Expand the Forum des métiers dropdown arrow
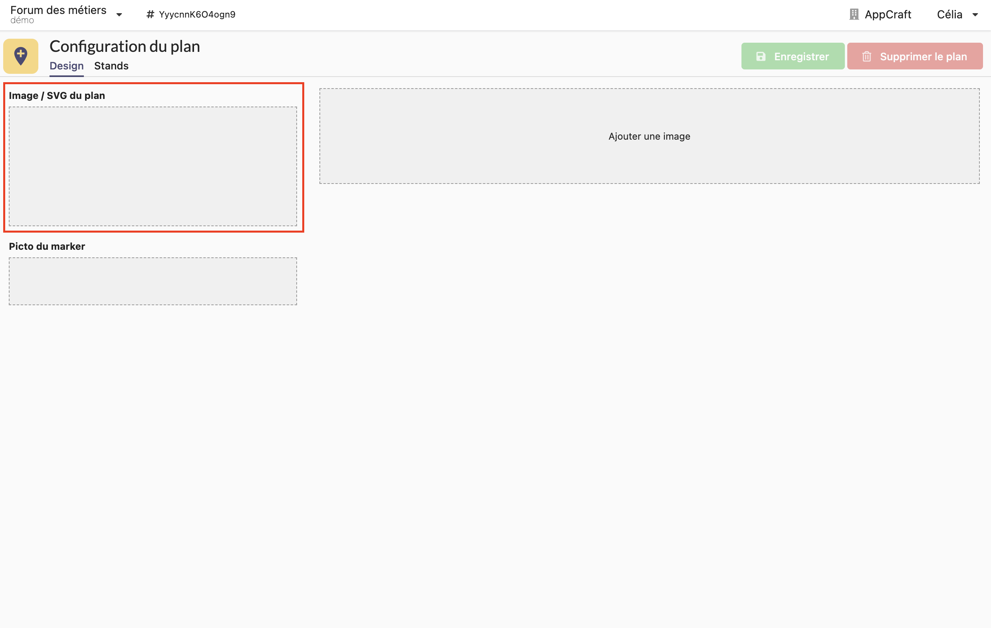 click(x=119, y=15)
